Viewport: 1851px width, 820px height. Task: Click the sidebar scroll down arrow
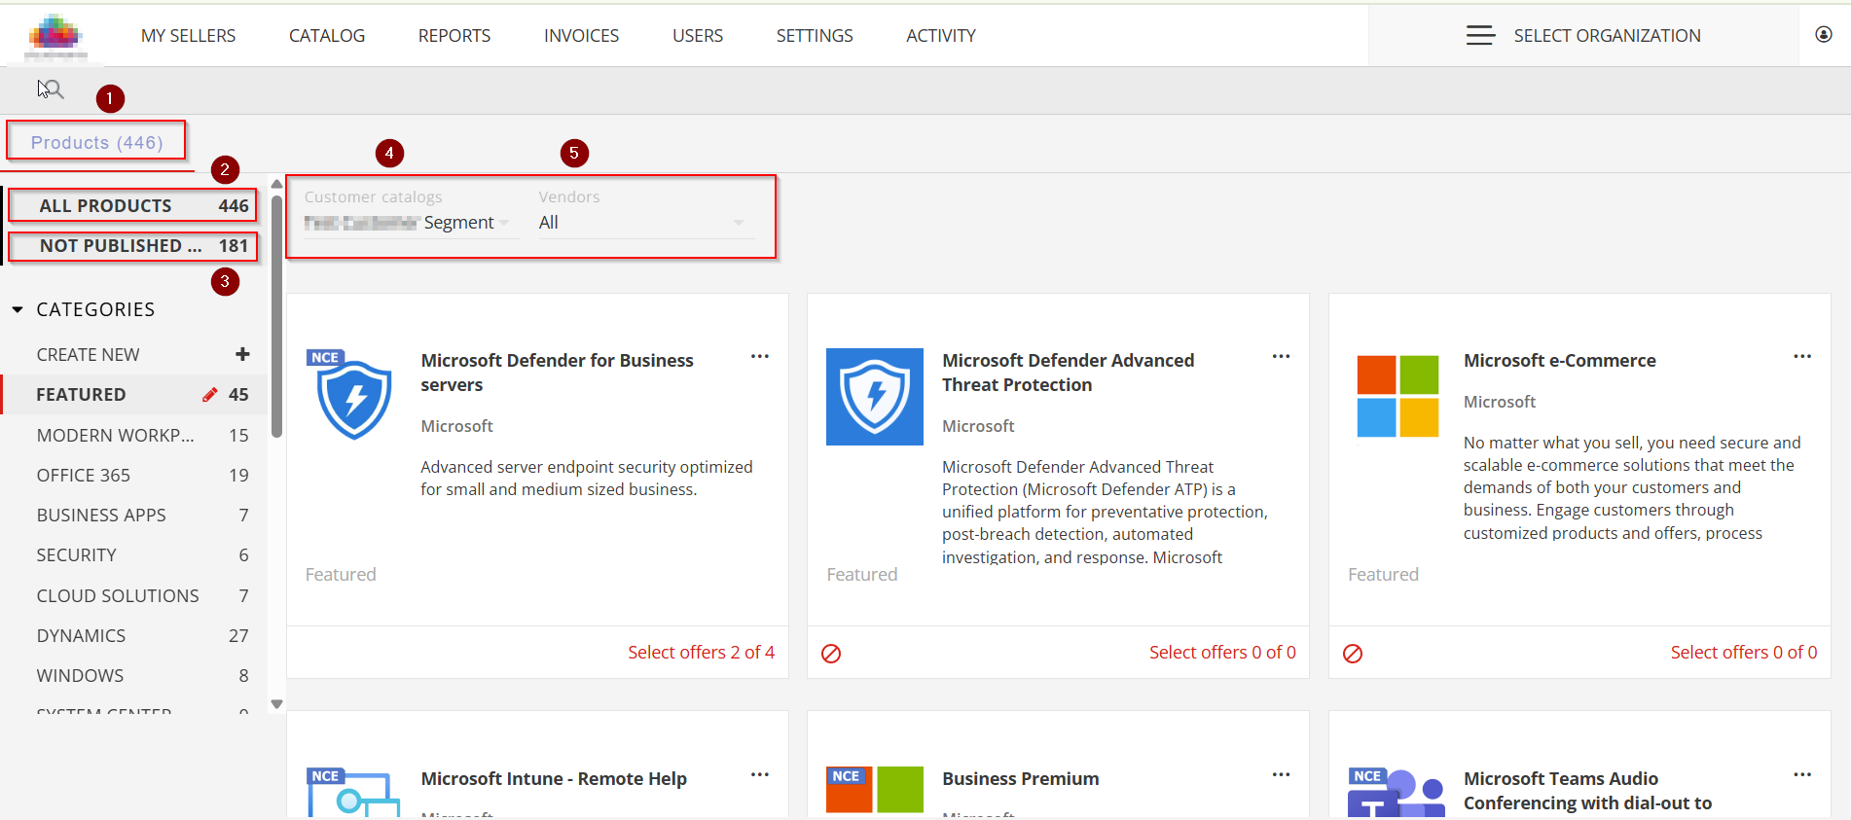[x=276, y=703]
